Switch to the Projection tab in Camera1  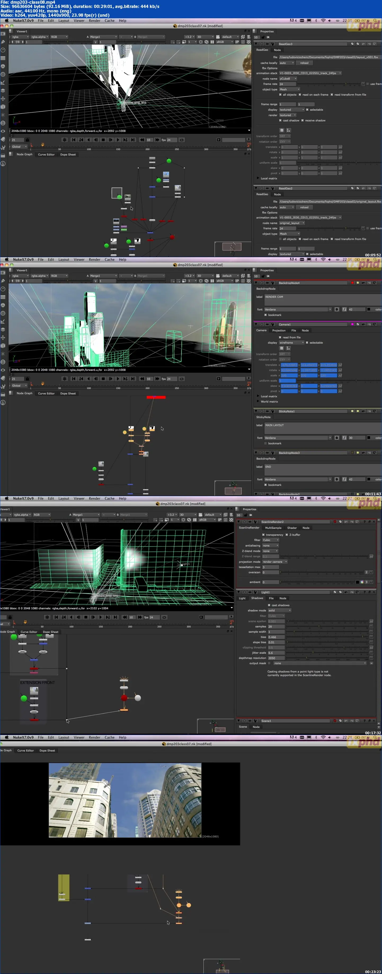click(x=279, y=330)
